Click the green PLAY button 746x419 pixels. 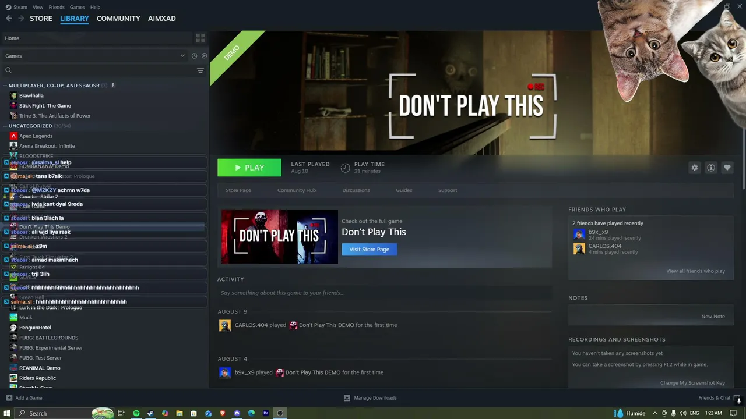click(249, 168)
